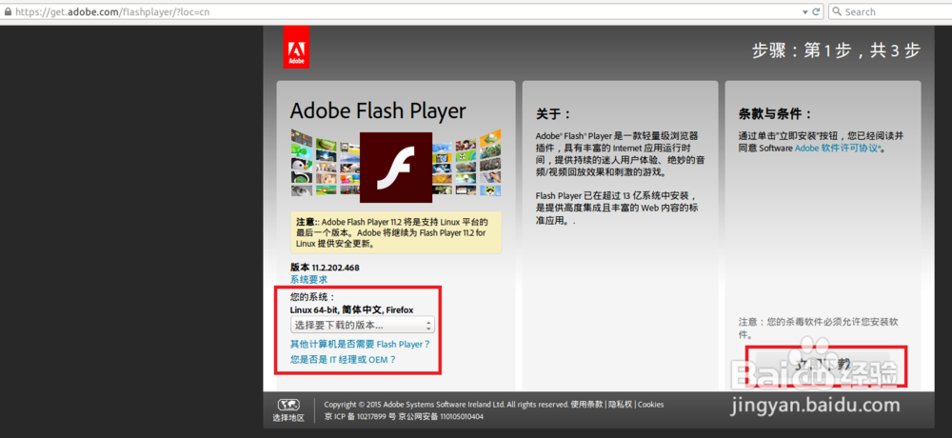
Task: Click the antivirus 注意 note text
Action: click(820, 328)
